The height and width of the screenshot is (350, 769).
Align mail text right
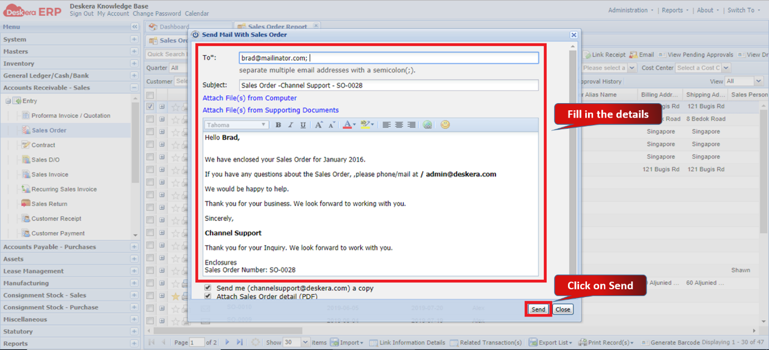pos(411,125)
